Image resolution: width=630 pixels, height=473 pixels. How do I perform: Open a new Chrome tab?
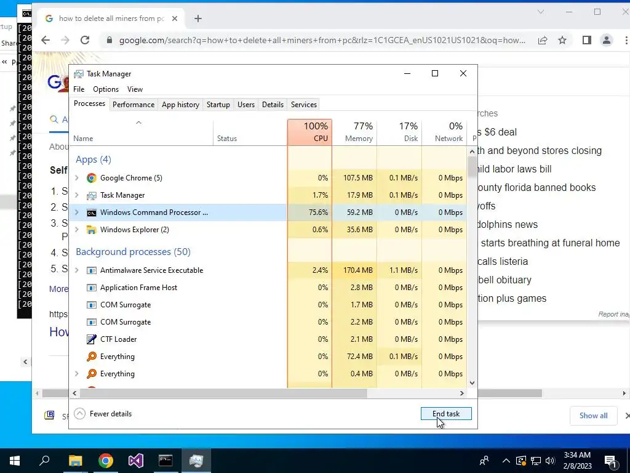[197, 18]
